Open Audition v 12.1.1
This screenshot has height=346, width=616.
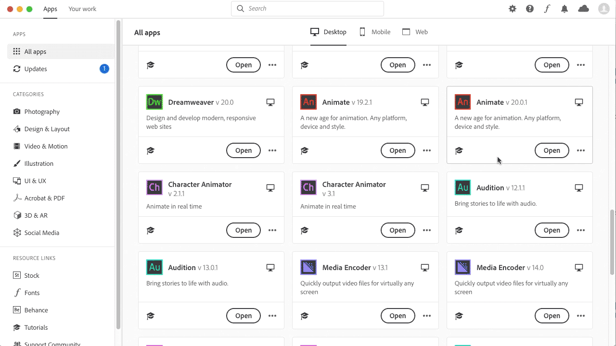pyautogui.click(x=552, y=230)
